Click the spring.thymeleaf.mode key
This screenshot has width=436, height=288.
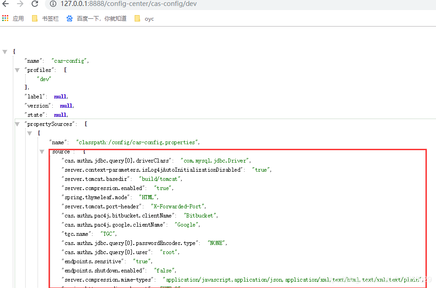(96, 197)
